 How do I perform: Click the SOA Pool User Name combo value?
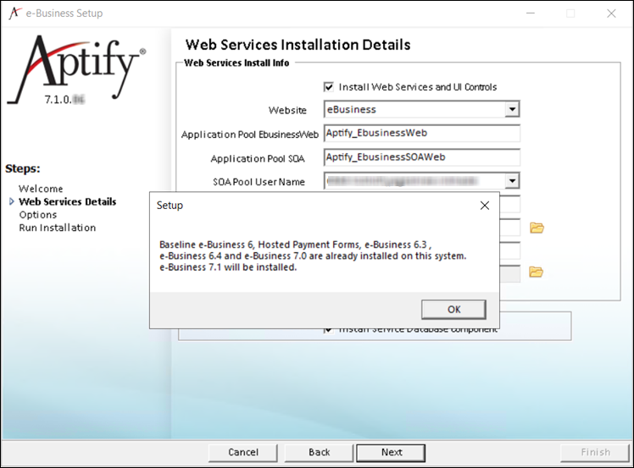point(403,181)
